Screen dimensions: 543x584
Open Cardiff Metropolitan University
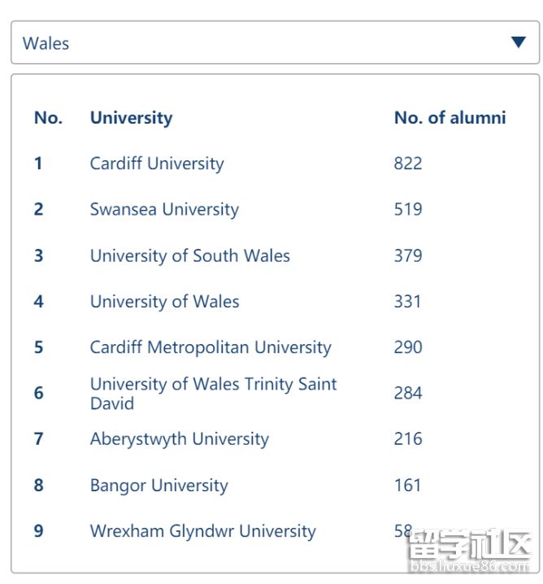211,347
